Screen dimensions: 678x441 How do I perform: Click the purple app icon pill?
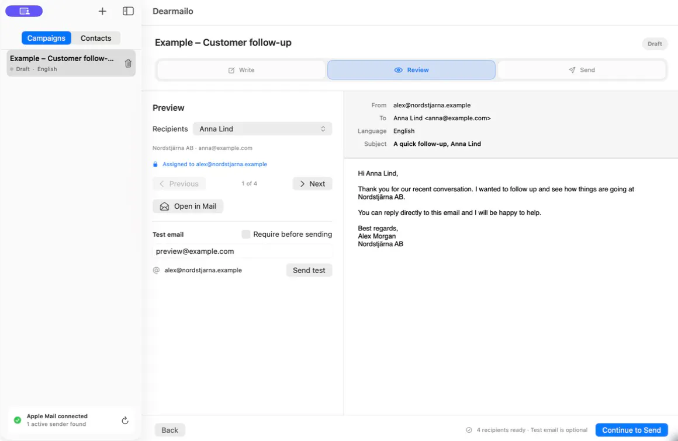pos(24,11)
